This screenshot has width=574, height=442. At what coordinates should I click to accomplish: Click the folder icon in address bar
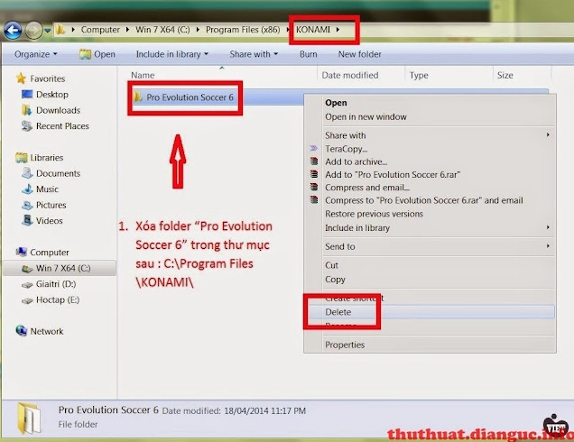(x=60, y=30)
